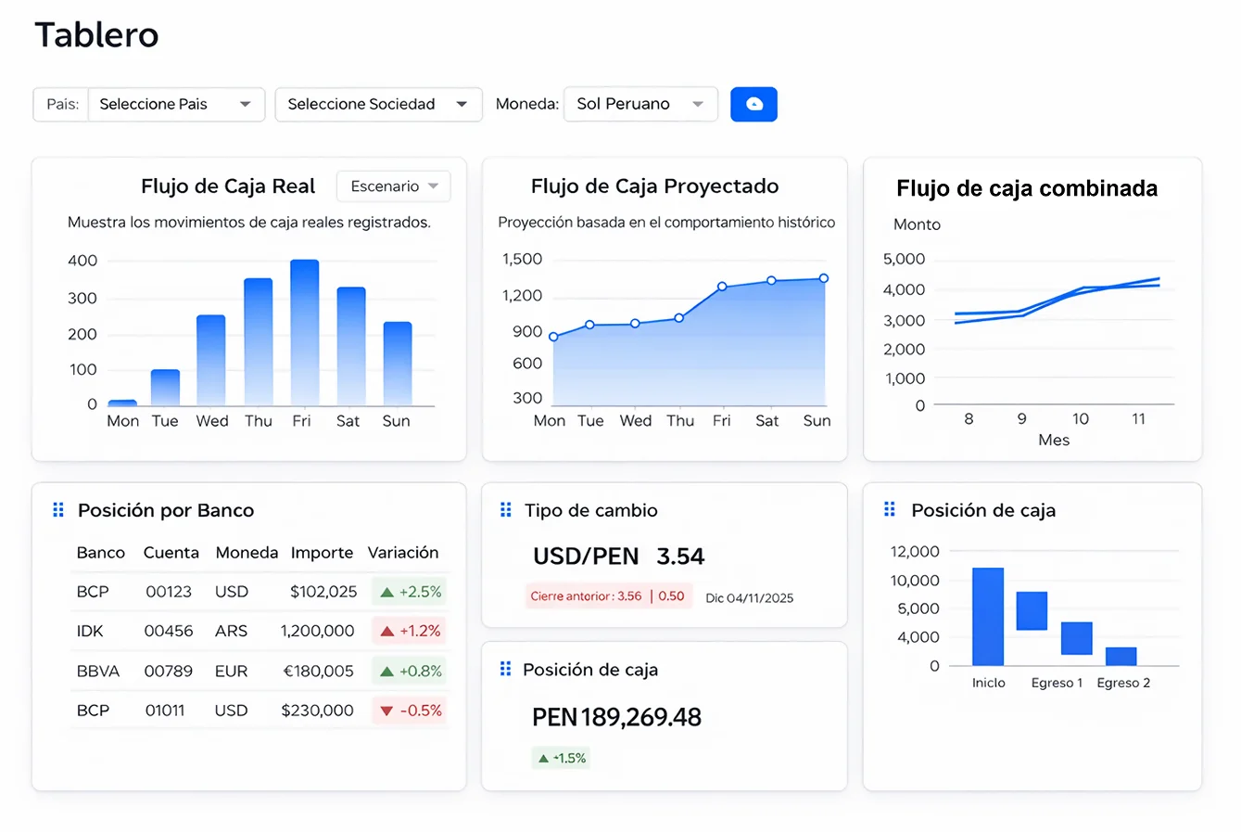Click the USD/PEN 3.54 exchange rate value
The image size is (1241, 832).
click(x=617, y=556)
